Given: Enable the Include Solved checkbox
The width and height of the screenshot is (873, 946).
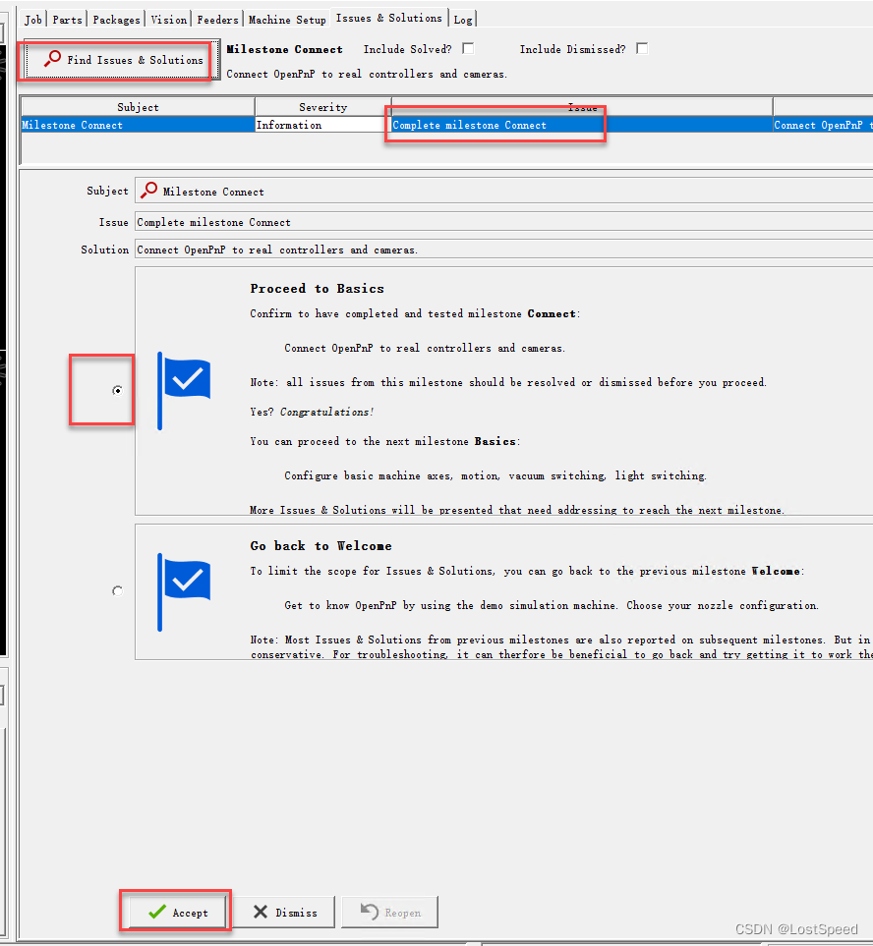Looking at the screenshot, I should 468,47.
